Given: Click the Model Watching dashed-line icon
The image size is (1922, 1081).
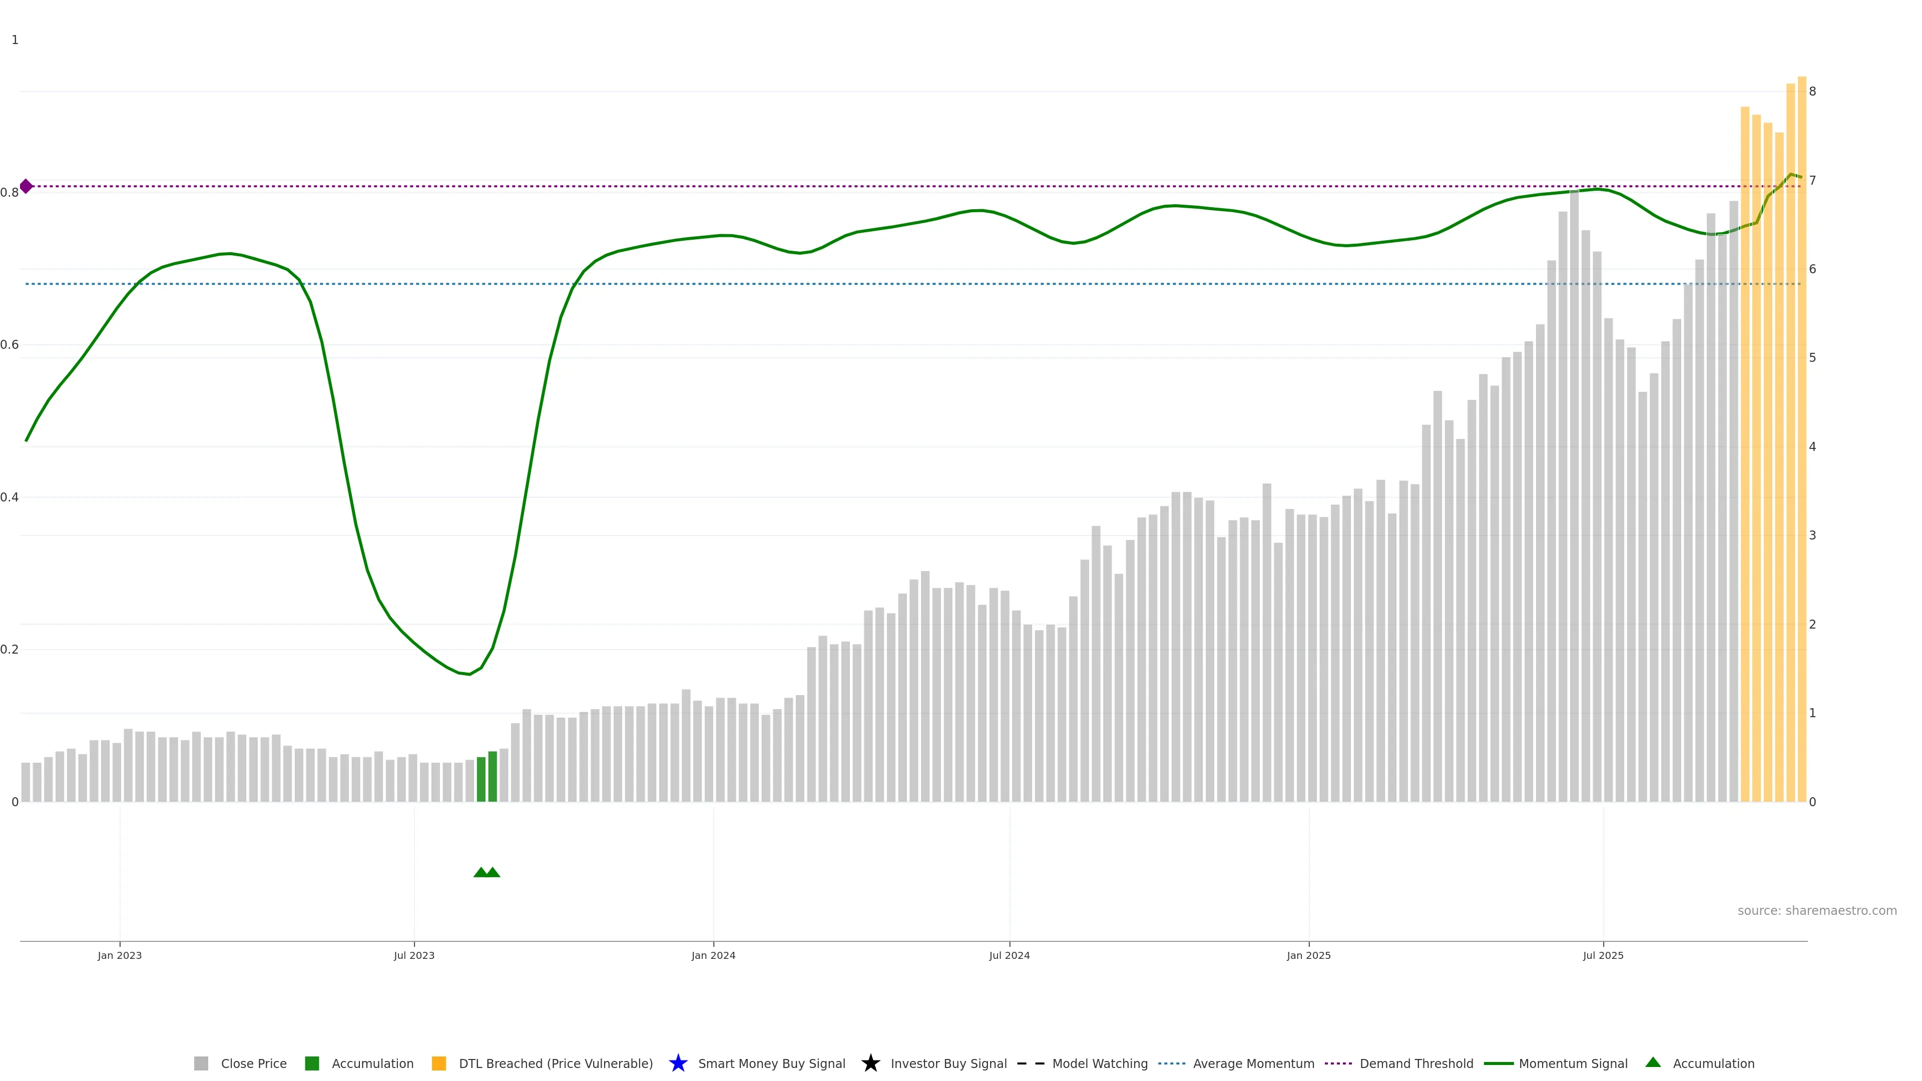Looking at the screenshot, I should click(x=1031, y=1063).
